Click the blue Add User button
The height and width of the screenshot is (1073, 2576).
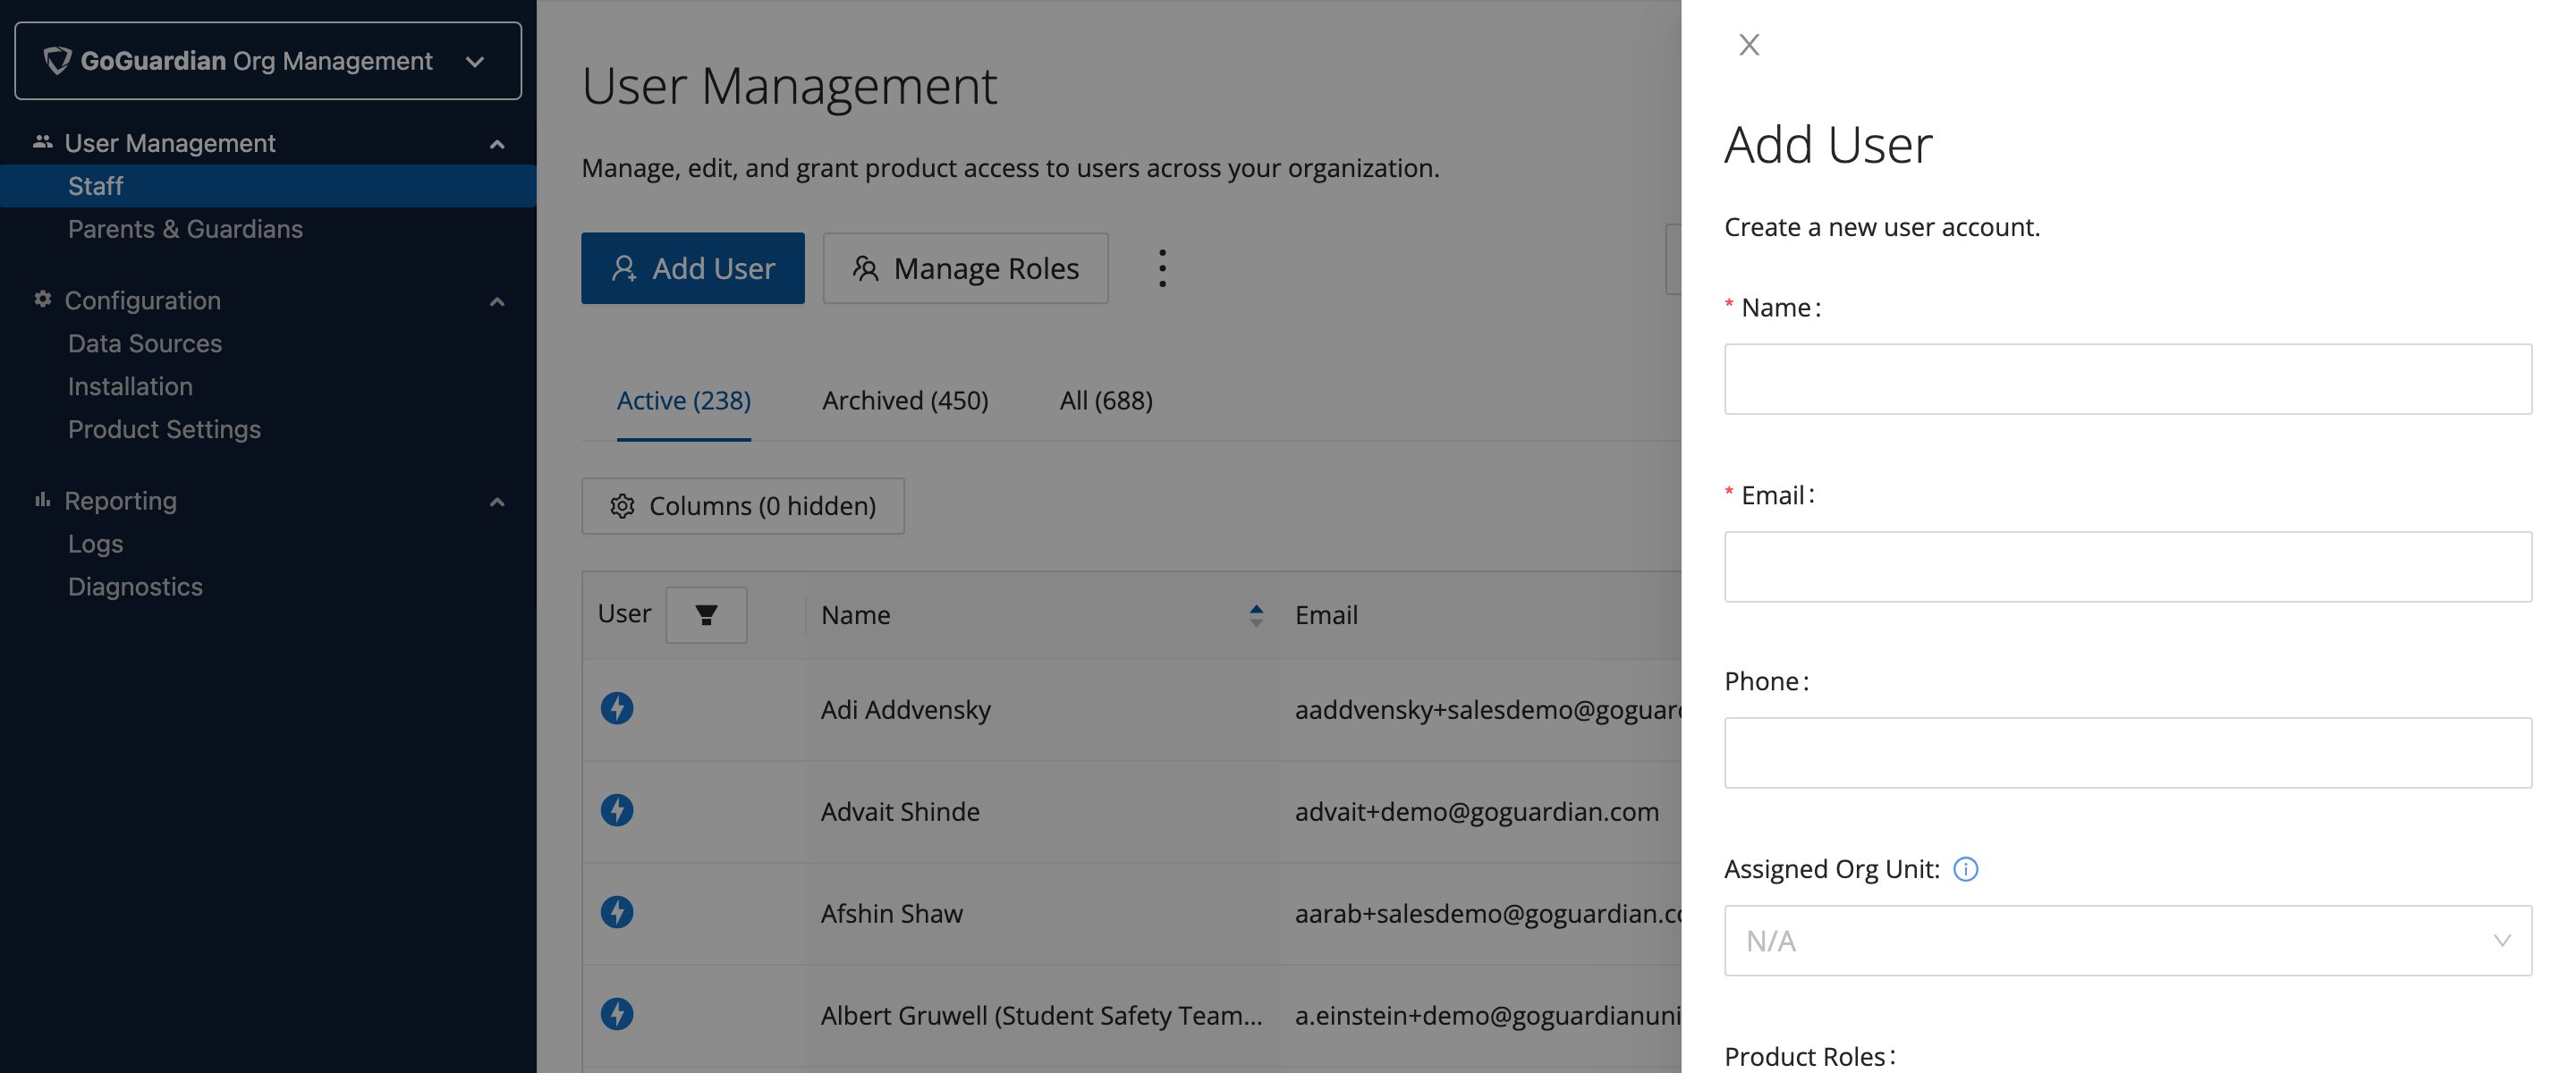click(693, 268)
